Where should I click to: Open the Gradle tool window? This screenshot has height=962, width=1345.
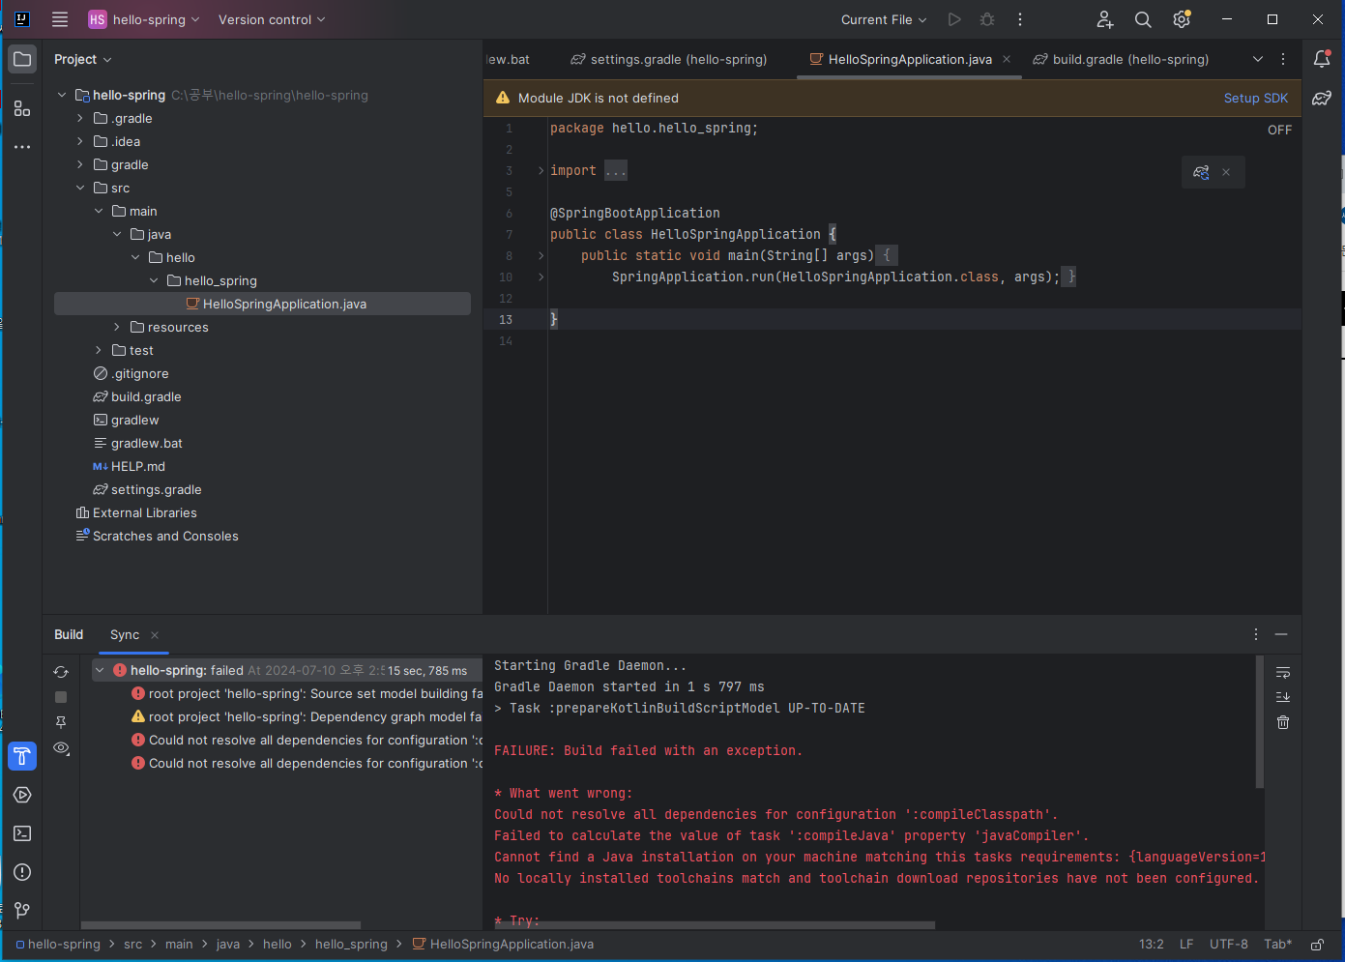pos(1322,98)
